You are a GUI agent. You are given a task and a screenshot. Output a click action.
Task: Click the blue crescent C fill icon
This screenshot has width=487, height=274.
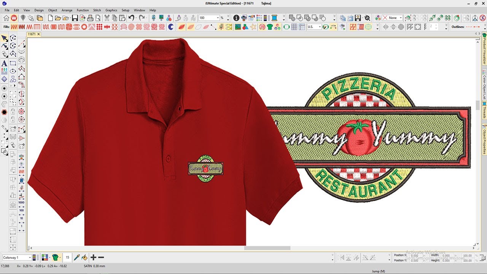pos(171,27)
